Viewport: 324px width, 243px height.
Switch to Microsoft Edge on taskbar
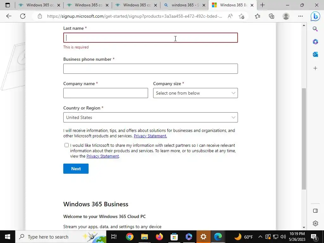click(x=218, y=237)
